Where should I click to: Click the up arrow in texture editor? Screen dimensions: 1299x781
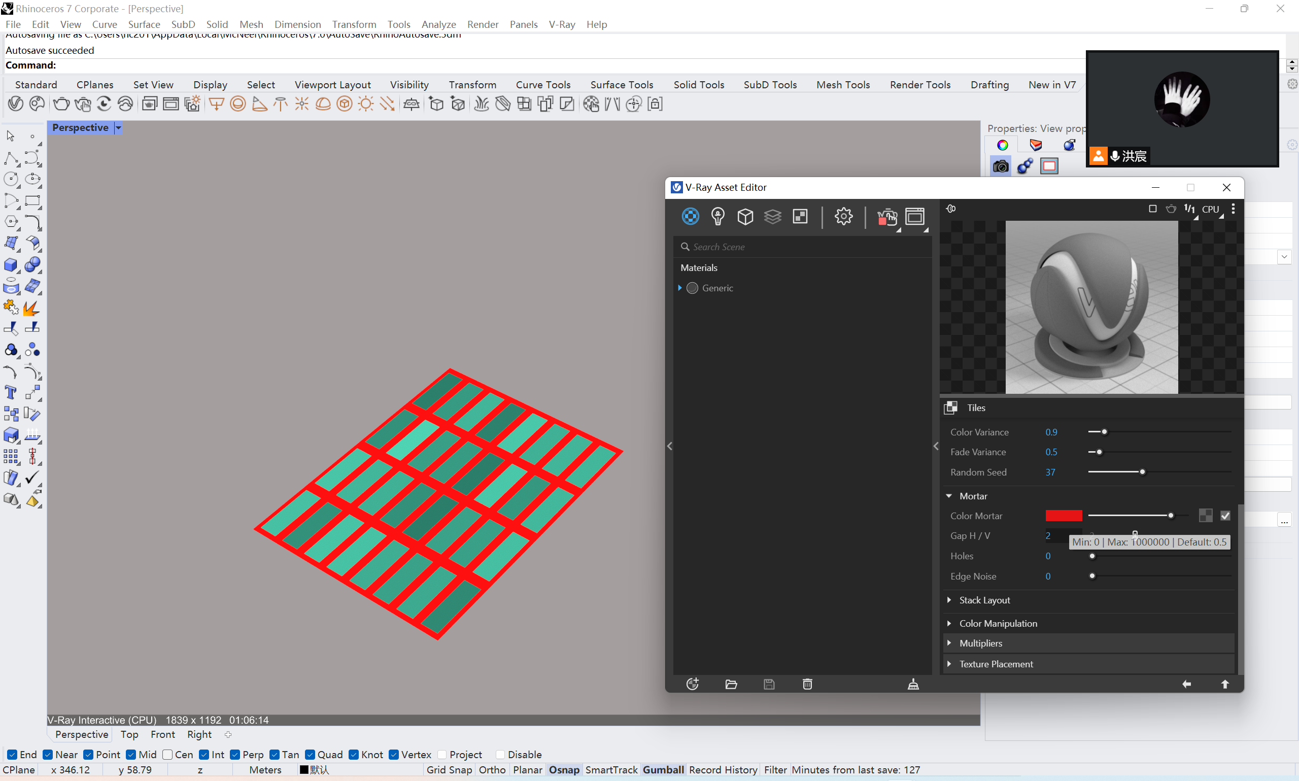pos(1225,684)
